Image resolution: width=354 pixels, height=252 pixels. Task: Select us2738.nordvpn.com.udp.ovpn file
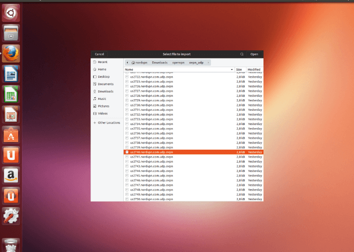pos(194,143)
